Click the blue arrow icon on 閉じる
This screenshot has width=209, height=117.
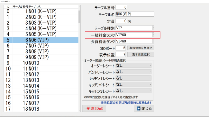tap(139, 108)
